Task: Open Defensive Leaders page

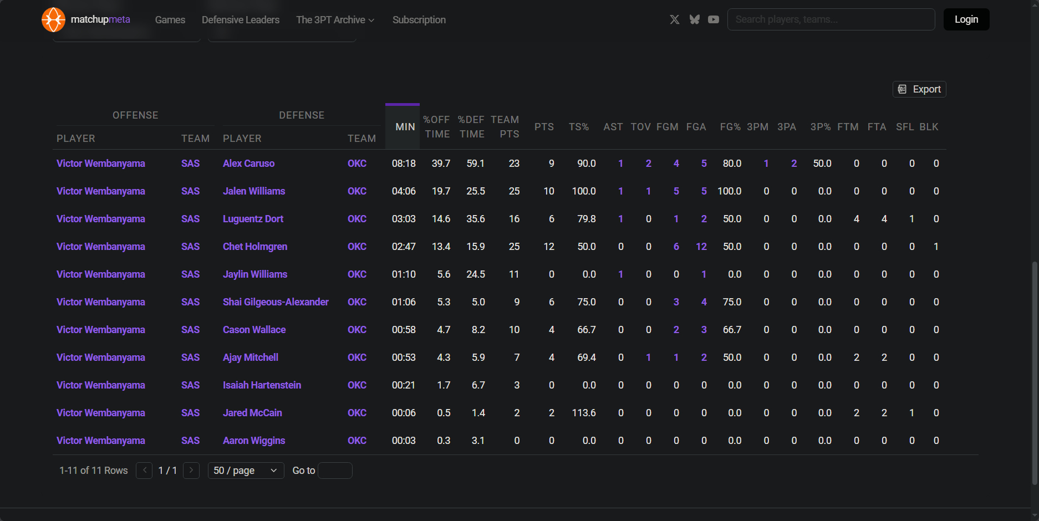Action: coord(241,20)
